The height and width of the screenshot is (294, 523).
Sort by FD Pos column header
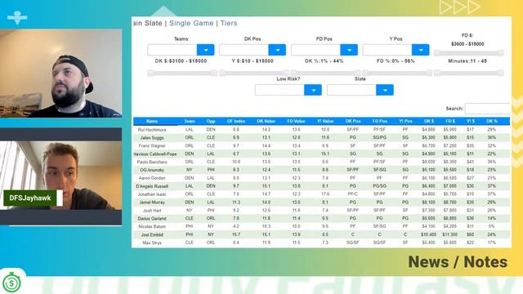tap(379, 122)
